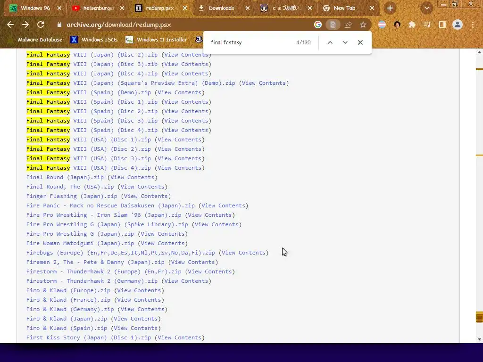Click the site security lock icon
483x362 pixels.
pyautogui.click(x=59, y=25)
